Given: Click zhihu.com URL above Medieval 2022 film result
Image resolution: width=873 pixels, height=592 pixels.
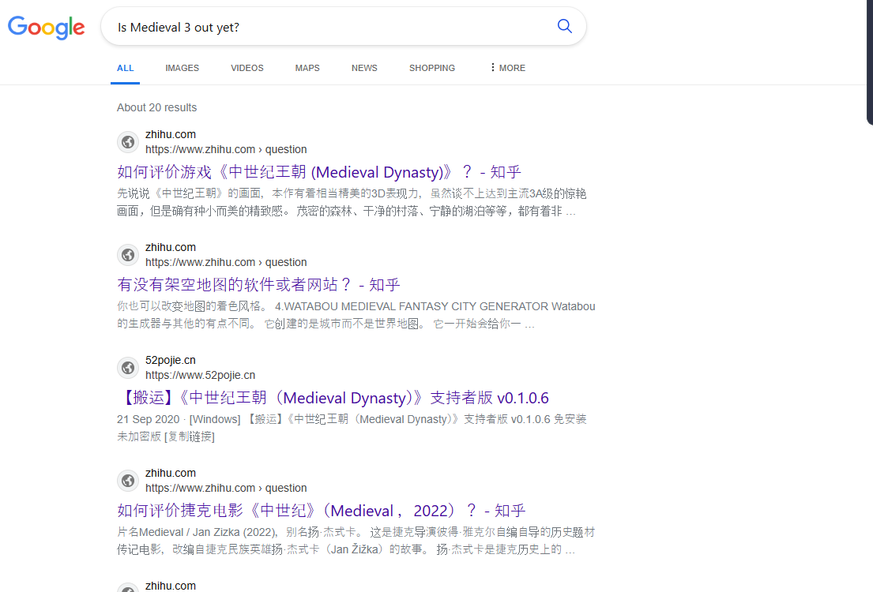Looking at the screenshot, I should pos(226,488).
